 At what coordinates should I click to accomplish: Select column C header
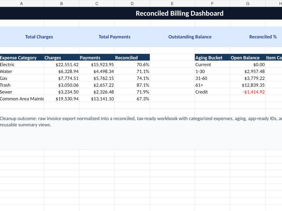(97, 3)
